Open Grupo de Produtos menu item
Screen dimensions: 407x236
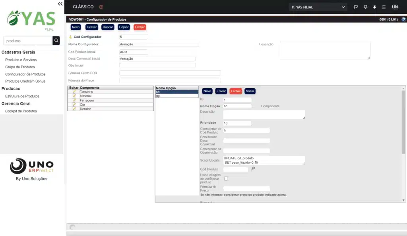pos(20,67)
